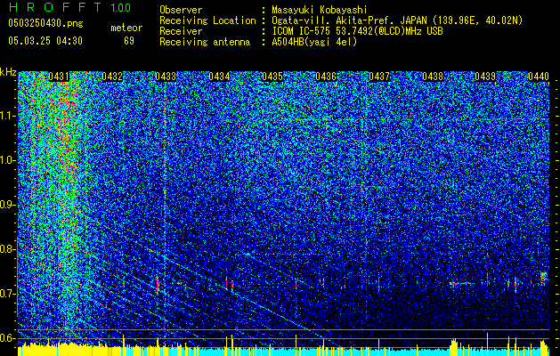Click the HROFFT 1.0.0 title text
This screenshot has height=356, width=560.
pyautogui.click(x=70, y=7)
